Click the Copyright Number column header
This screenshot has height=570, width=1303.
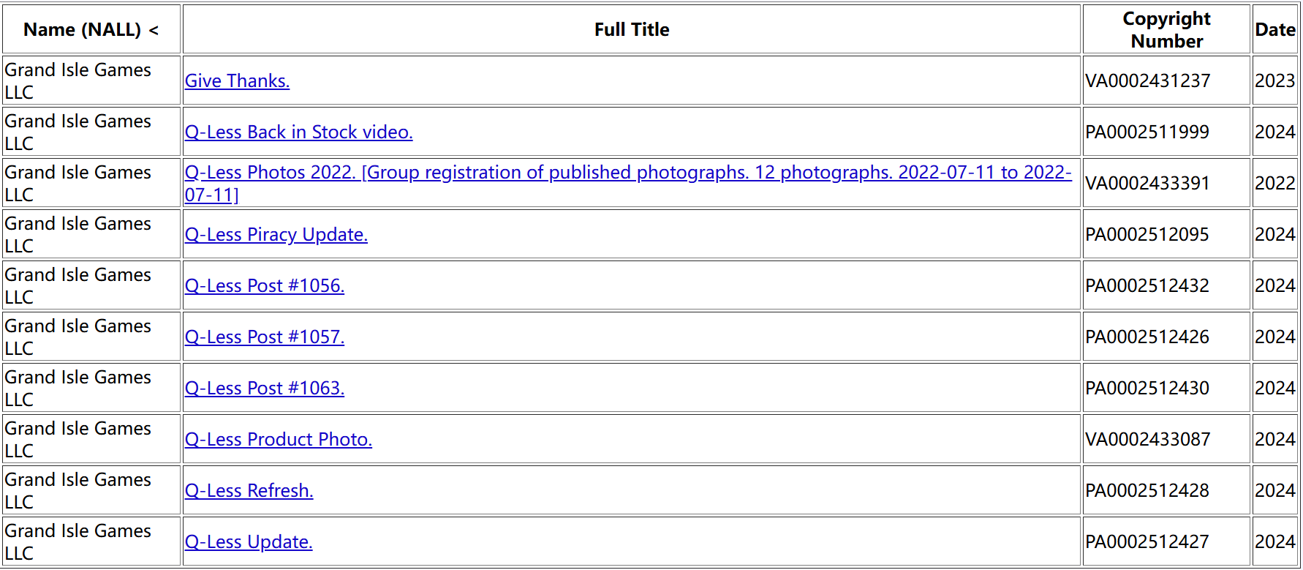pyautogui.click(x=1166, y=29)
